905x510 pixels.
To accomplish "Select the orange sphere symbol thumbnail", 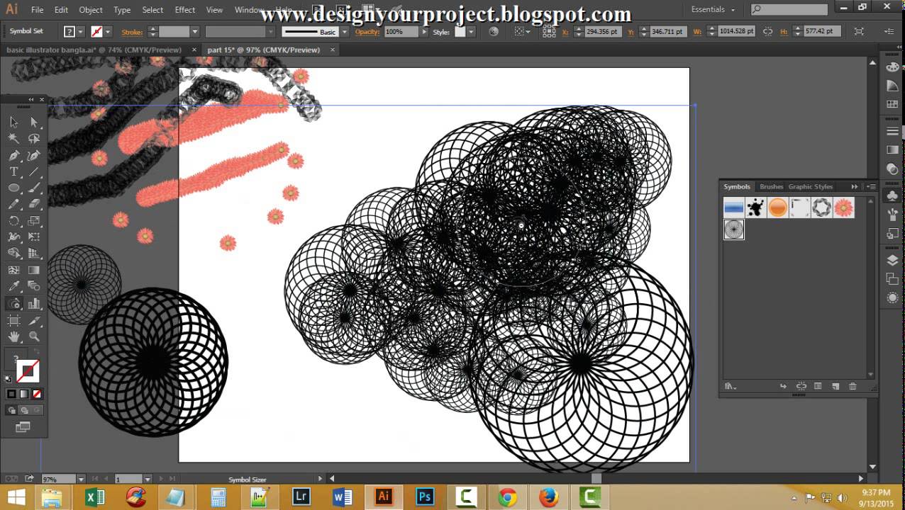I will (777, 208).
